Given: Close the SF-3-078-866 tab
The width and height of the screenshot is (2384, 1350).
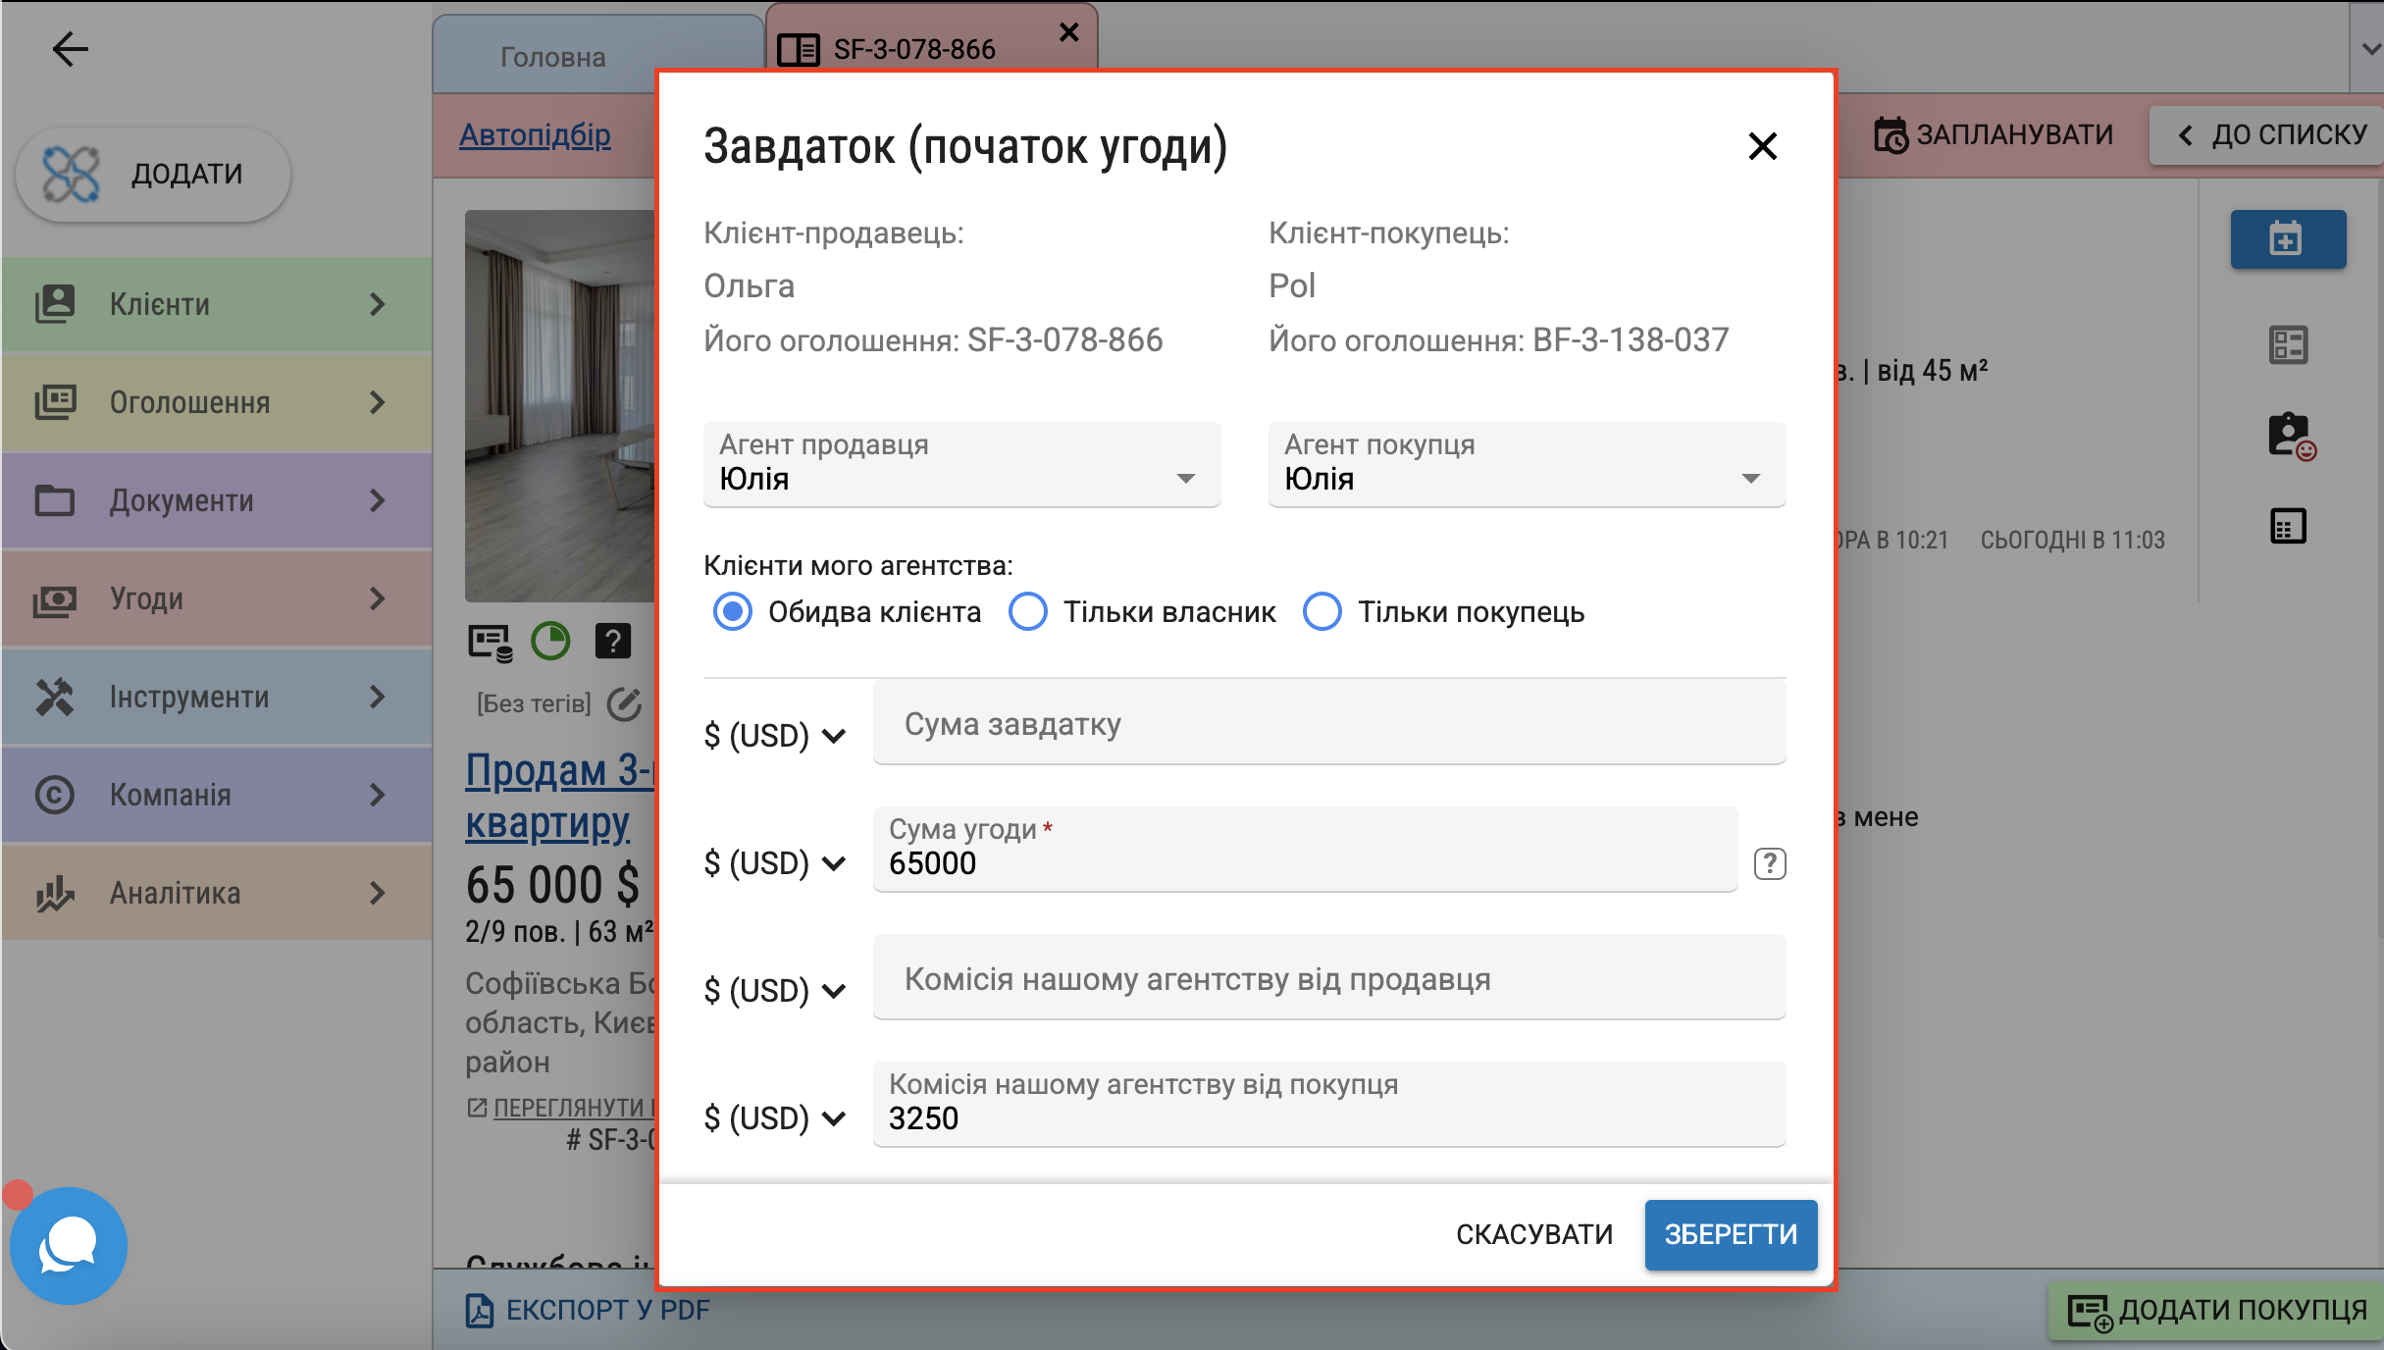Looking at the screenshot, I should 1069,32.
